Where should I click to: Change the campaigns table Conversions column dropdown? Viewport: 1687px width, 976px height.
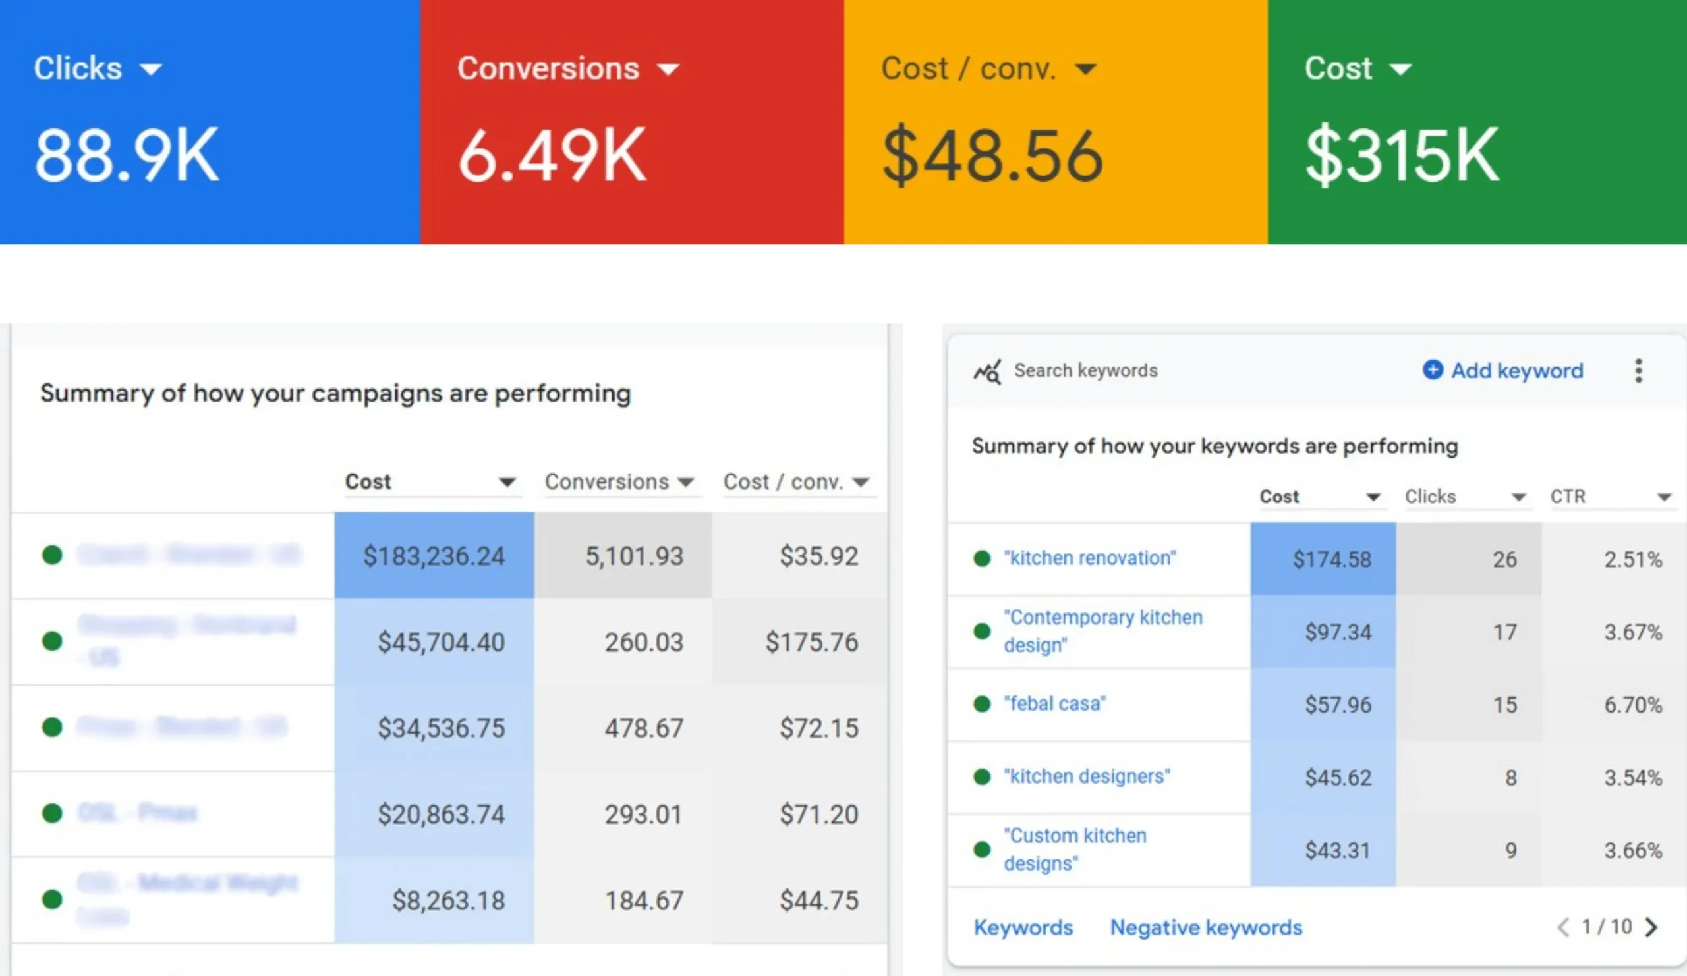tap(685, 482)
